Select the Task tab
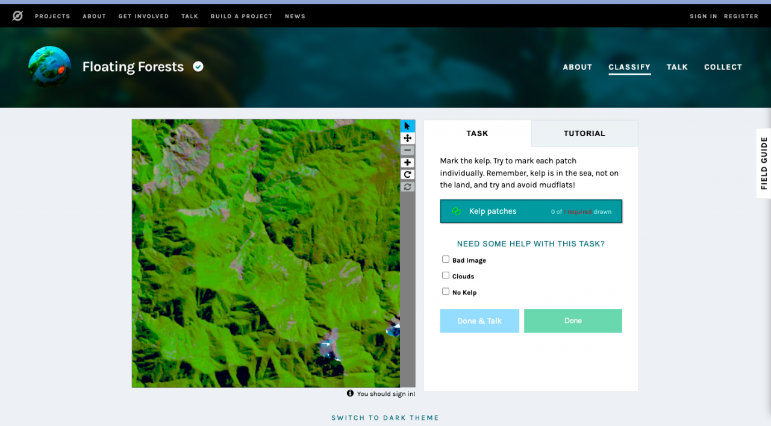This screenshot has height=426, width=771. coord(477,133)
